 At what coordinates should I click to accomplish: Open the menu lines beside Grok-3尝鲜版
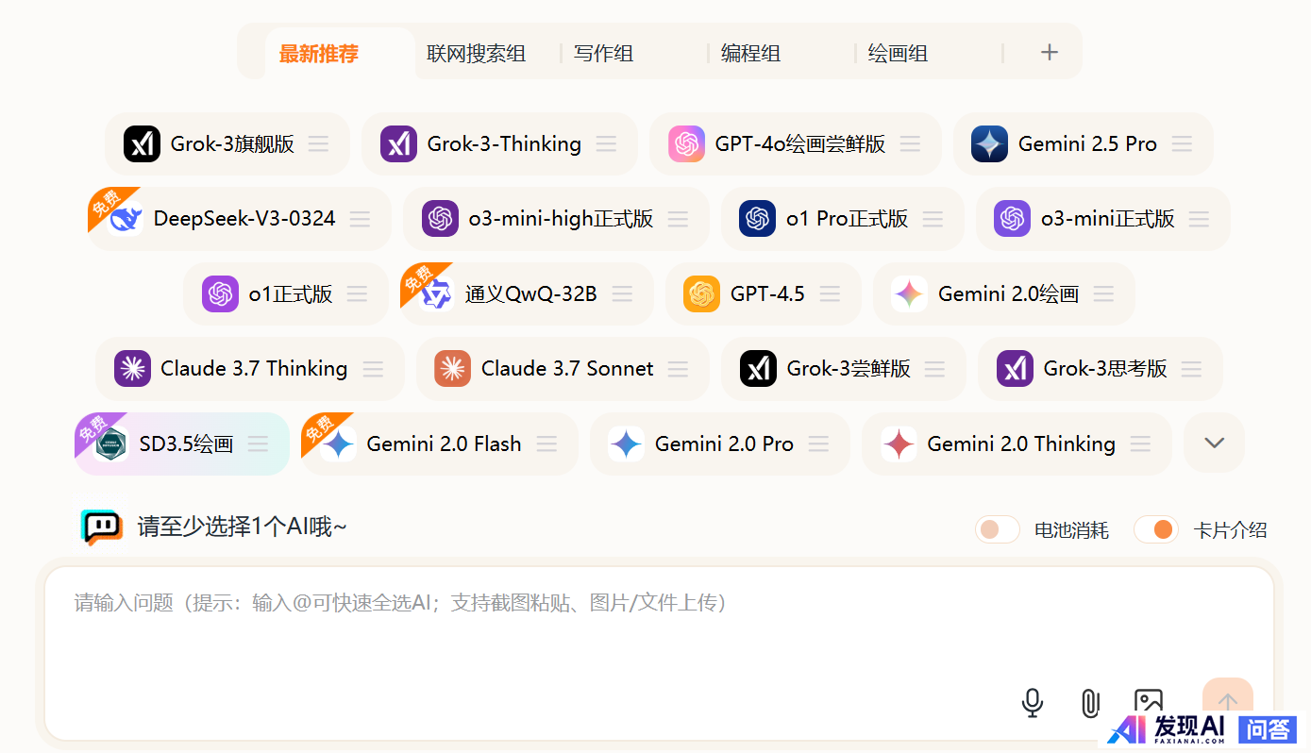(934, 369)
